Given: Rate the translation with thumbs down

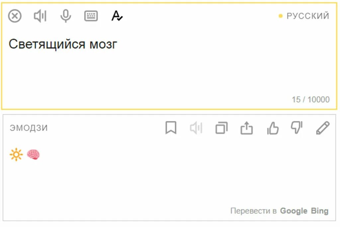Looking at the screenshot, I should tap(297, 128).
